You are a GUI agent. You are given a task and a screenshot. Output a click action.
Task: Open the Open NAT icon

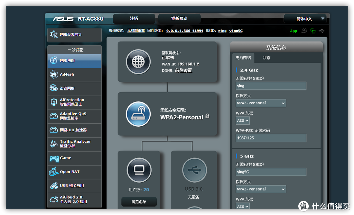coord(53,172)
